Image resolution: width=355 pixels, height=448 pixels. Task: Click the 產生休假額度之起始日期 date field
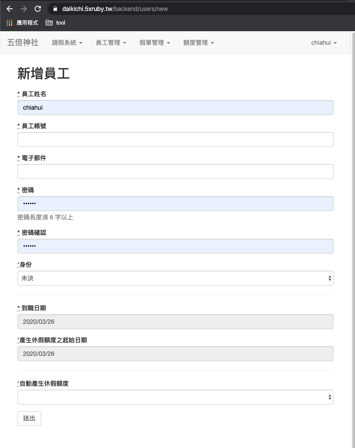click(x=176, y=354)
